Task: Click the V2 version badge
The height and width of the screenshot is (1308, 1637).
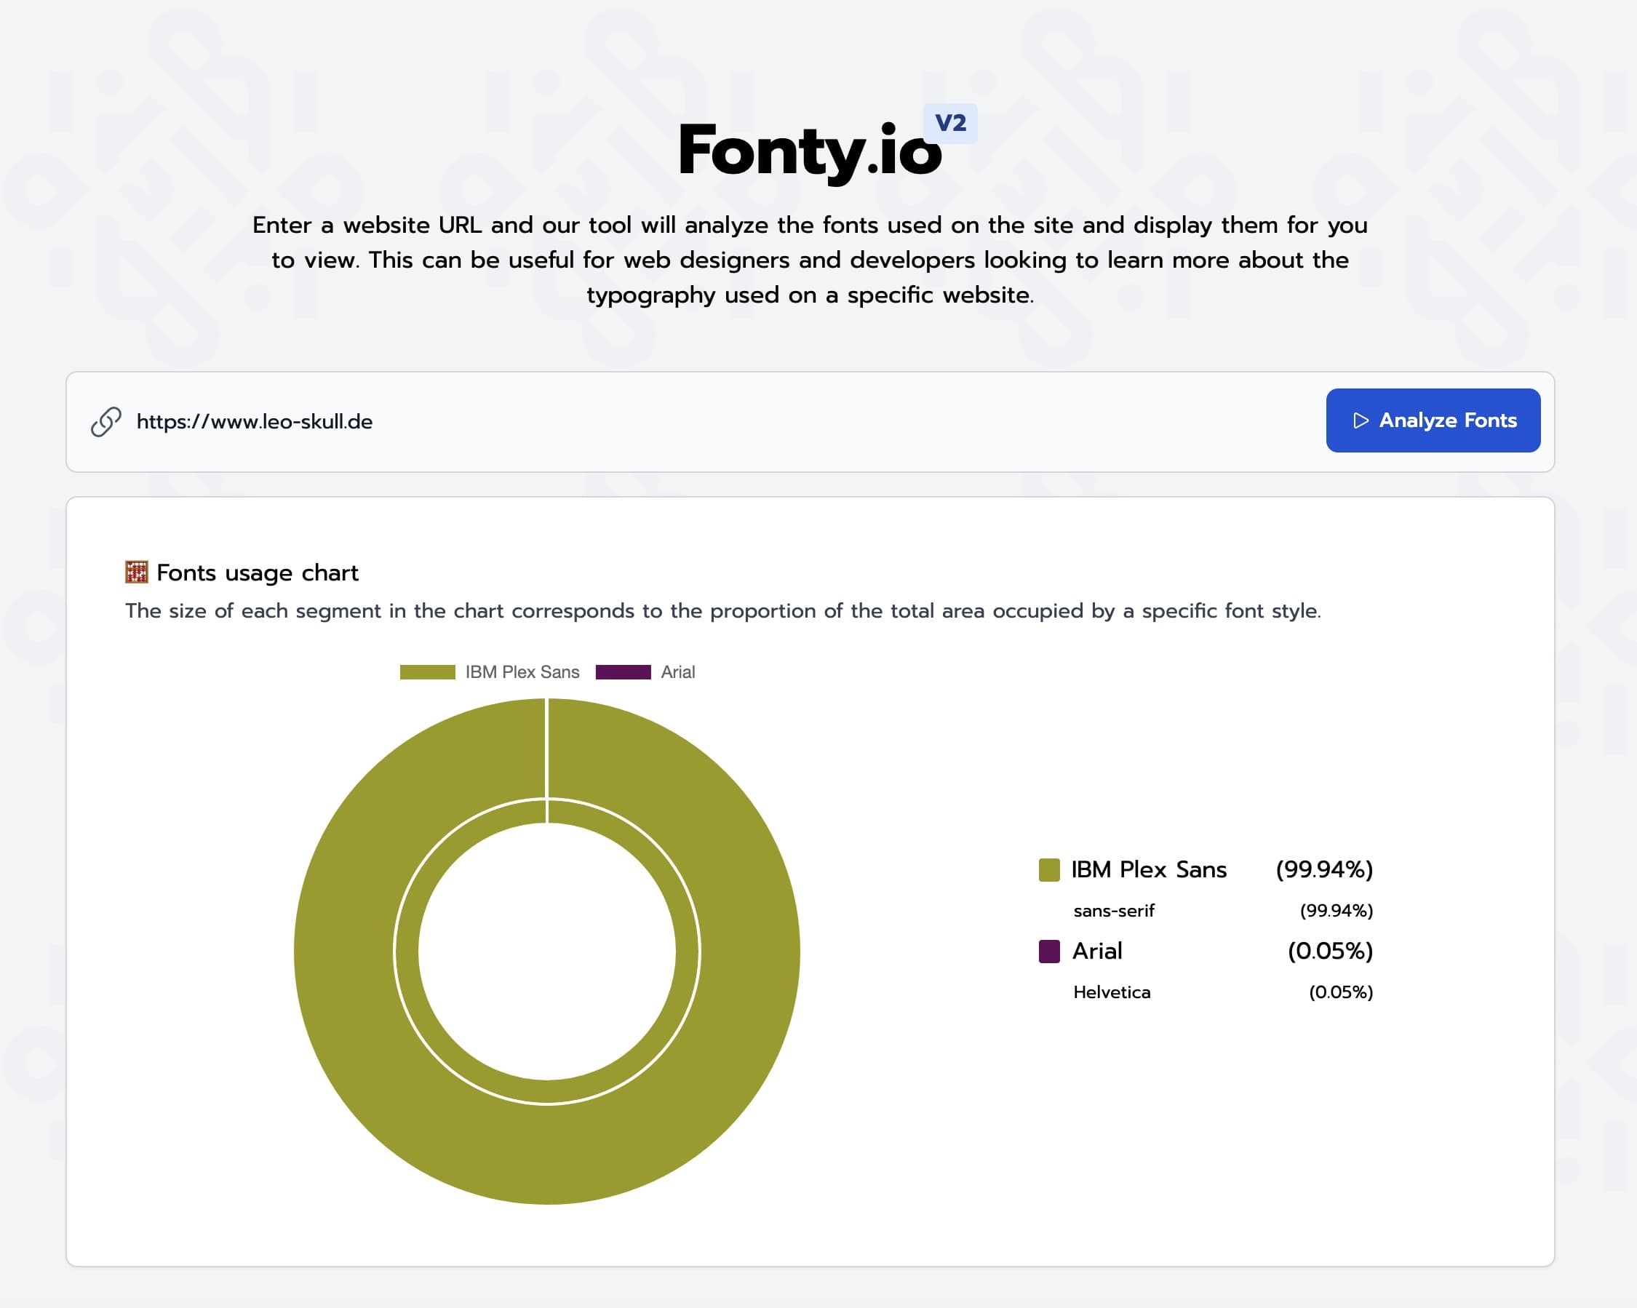Action: (x=950, y=123)
